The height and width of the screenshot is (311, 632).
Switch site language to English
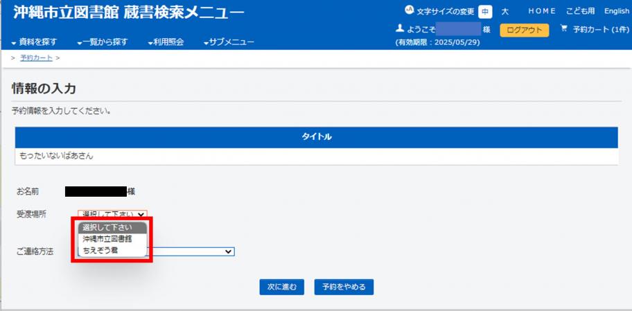pyautogui.click(x=616, y=11)
